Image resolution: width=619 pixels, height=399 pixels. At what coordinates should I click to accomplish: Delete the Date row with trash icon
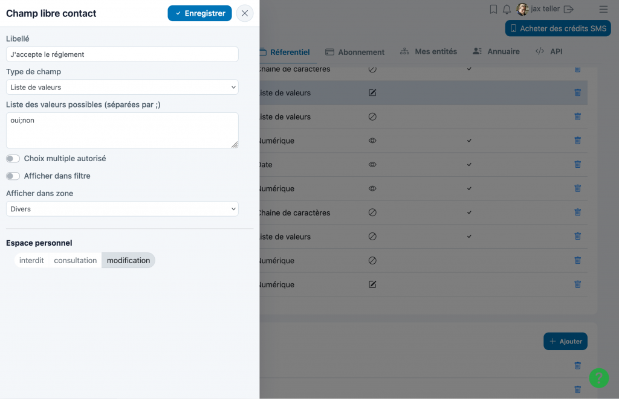point(577,164)
